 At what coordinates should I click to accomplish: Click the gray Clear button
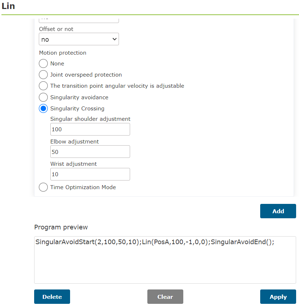pos(165,297)
